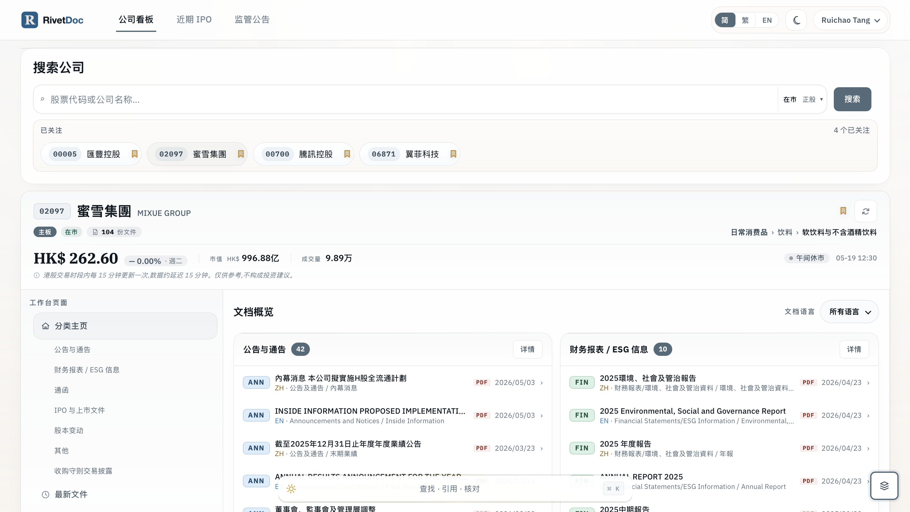The height and width of the screenshot is (512, 910).
Task: Open IPO 与上市文件 in the sidebar
Action: 79,410
